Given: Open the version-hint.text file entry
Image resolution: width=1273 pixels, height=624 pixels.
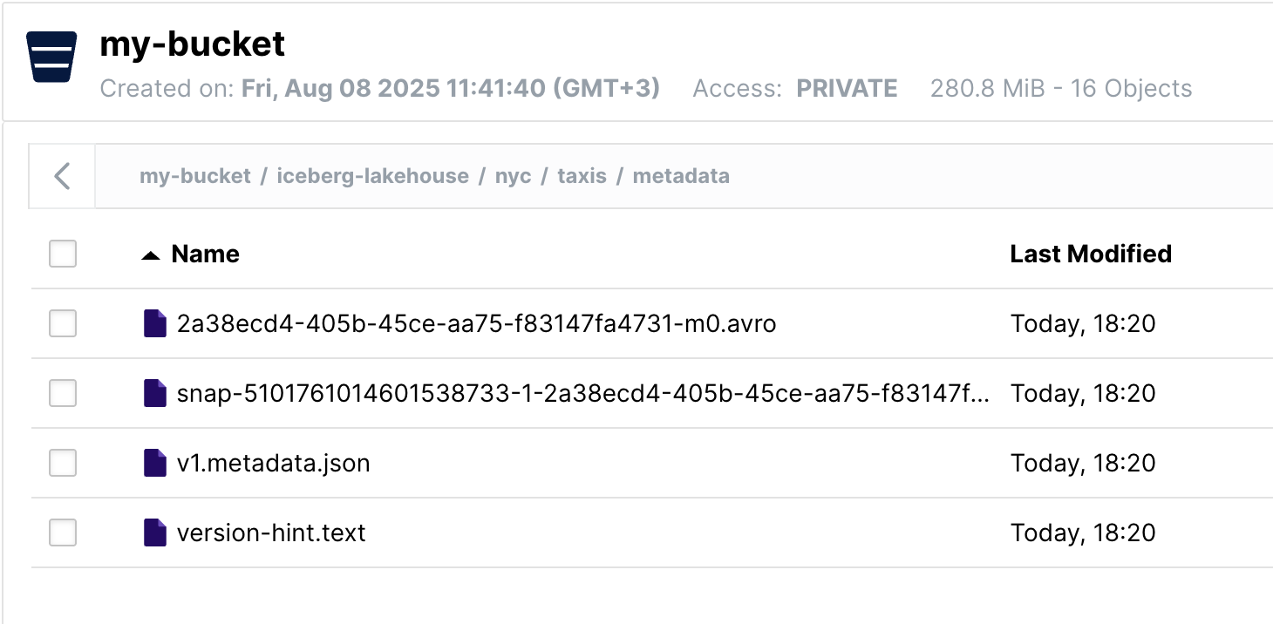Looking at the screenshot, I should [271, 532].
